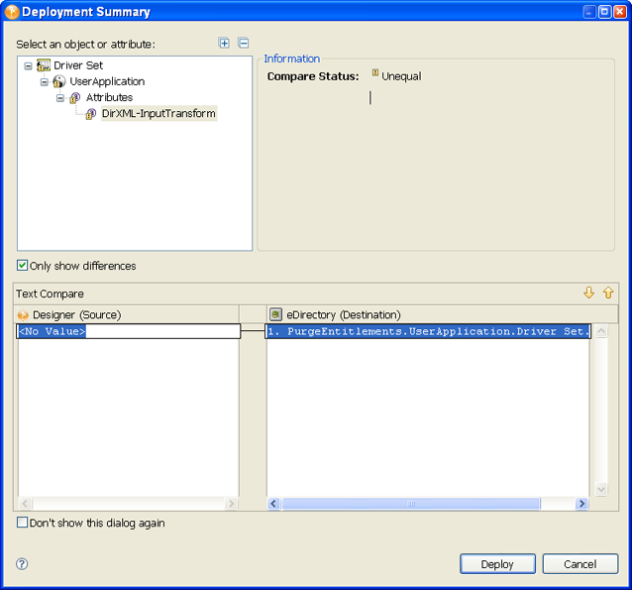Image resolution: width=632 pixels, height=590 pixels.
Task: Go to previous difference up arrow
Action: click(608, 293)
